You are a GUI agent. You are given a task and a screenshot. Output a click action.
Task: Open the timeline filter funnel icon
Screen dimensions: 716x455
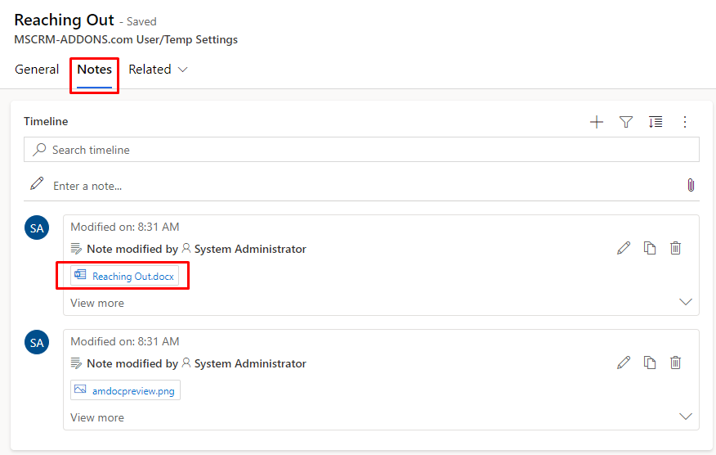[626, 122]
